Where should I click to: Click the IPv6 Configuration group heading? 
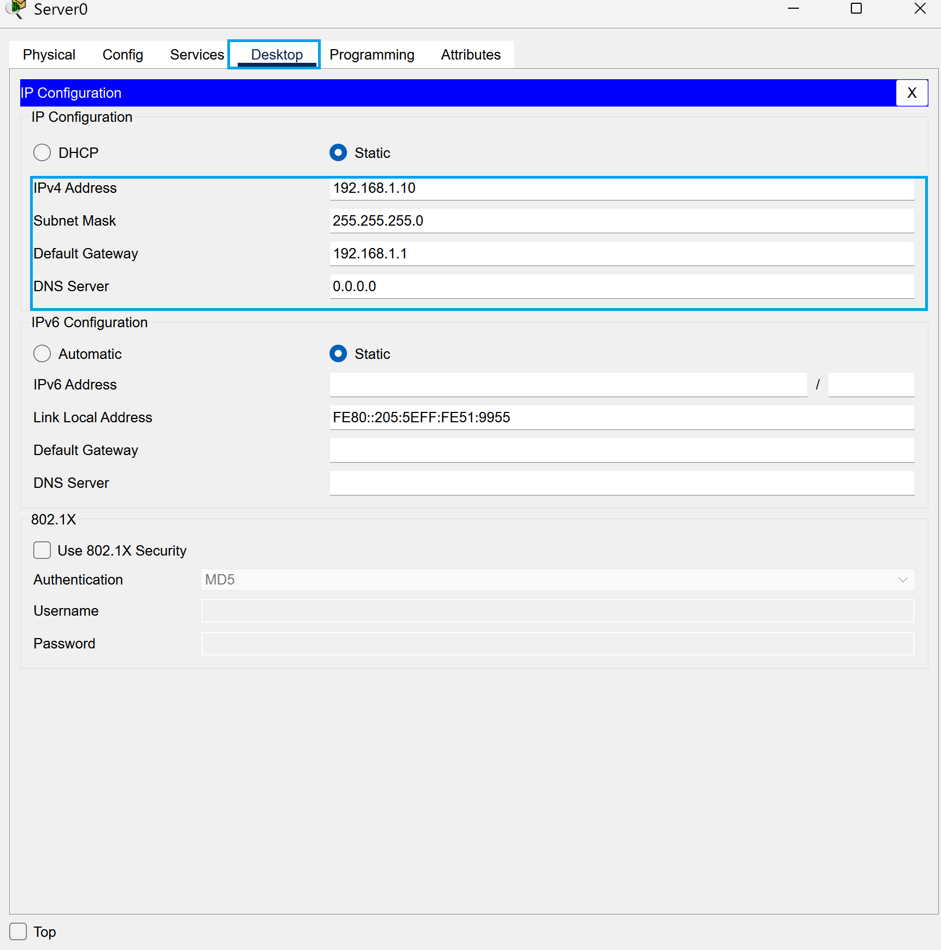point(90,322)
